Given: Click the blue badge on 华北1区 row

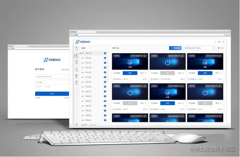Looking at the screenshot, I should pos(105,63).
